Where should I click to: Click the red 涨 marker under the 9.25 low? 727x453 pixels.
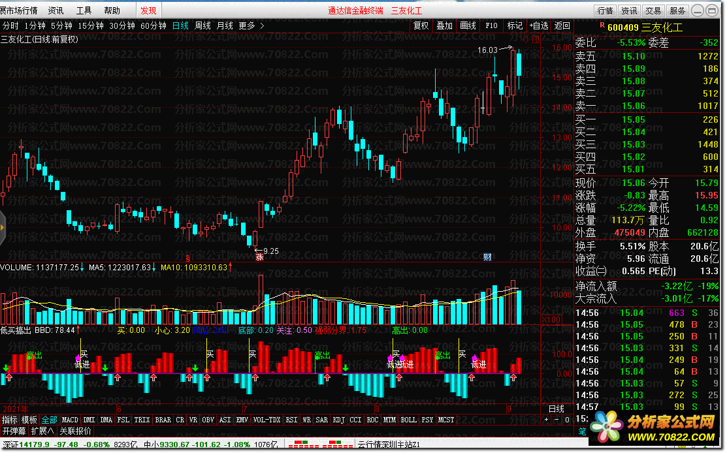coord(260,257)
